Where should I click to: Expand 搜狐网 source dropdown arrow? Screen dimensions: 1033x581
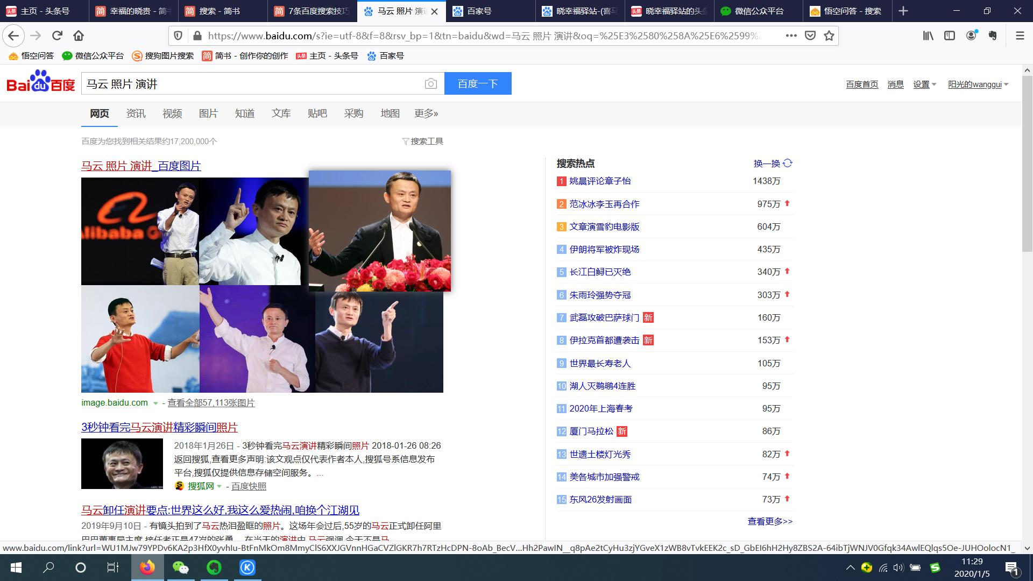click(x=219, y=486)
